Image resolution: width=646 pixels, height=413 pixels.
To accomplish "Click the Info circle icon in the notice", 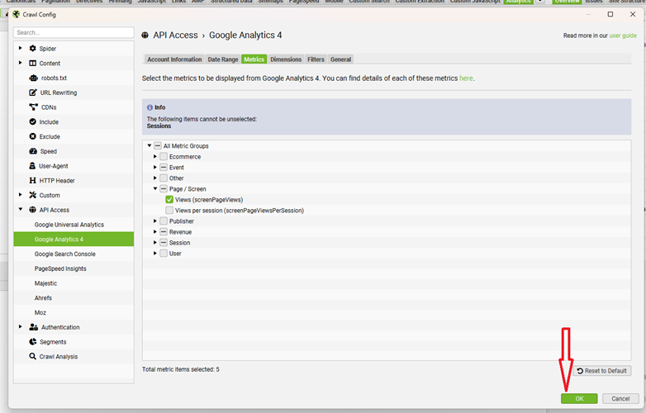I will click(150, 107).
